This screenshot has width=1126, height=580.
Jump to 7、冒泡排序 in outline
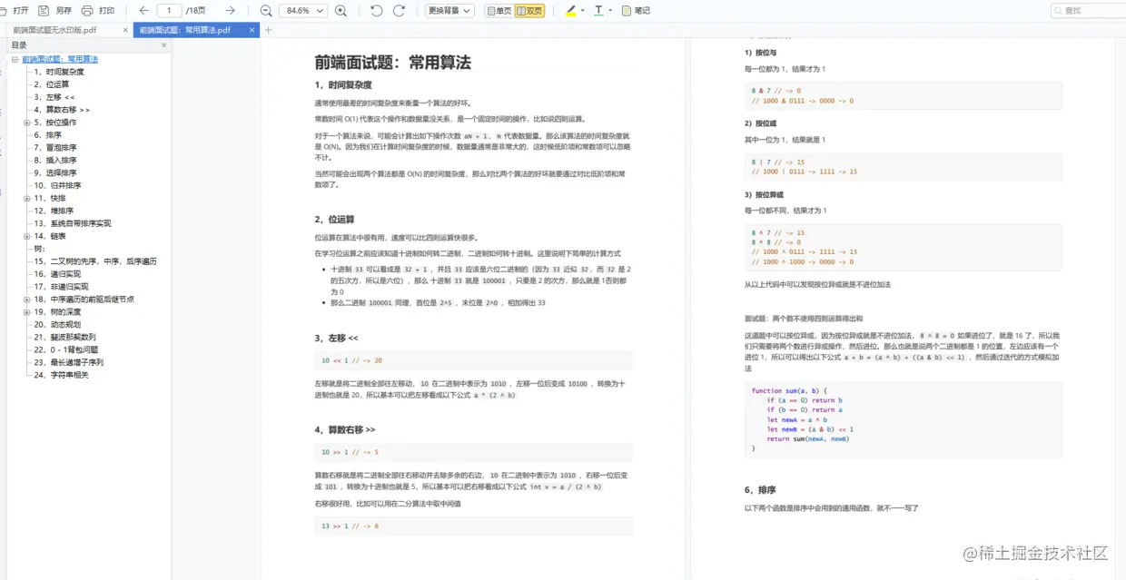tap(55, 148)
